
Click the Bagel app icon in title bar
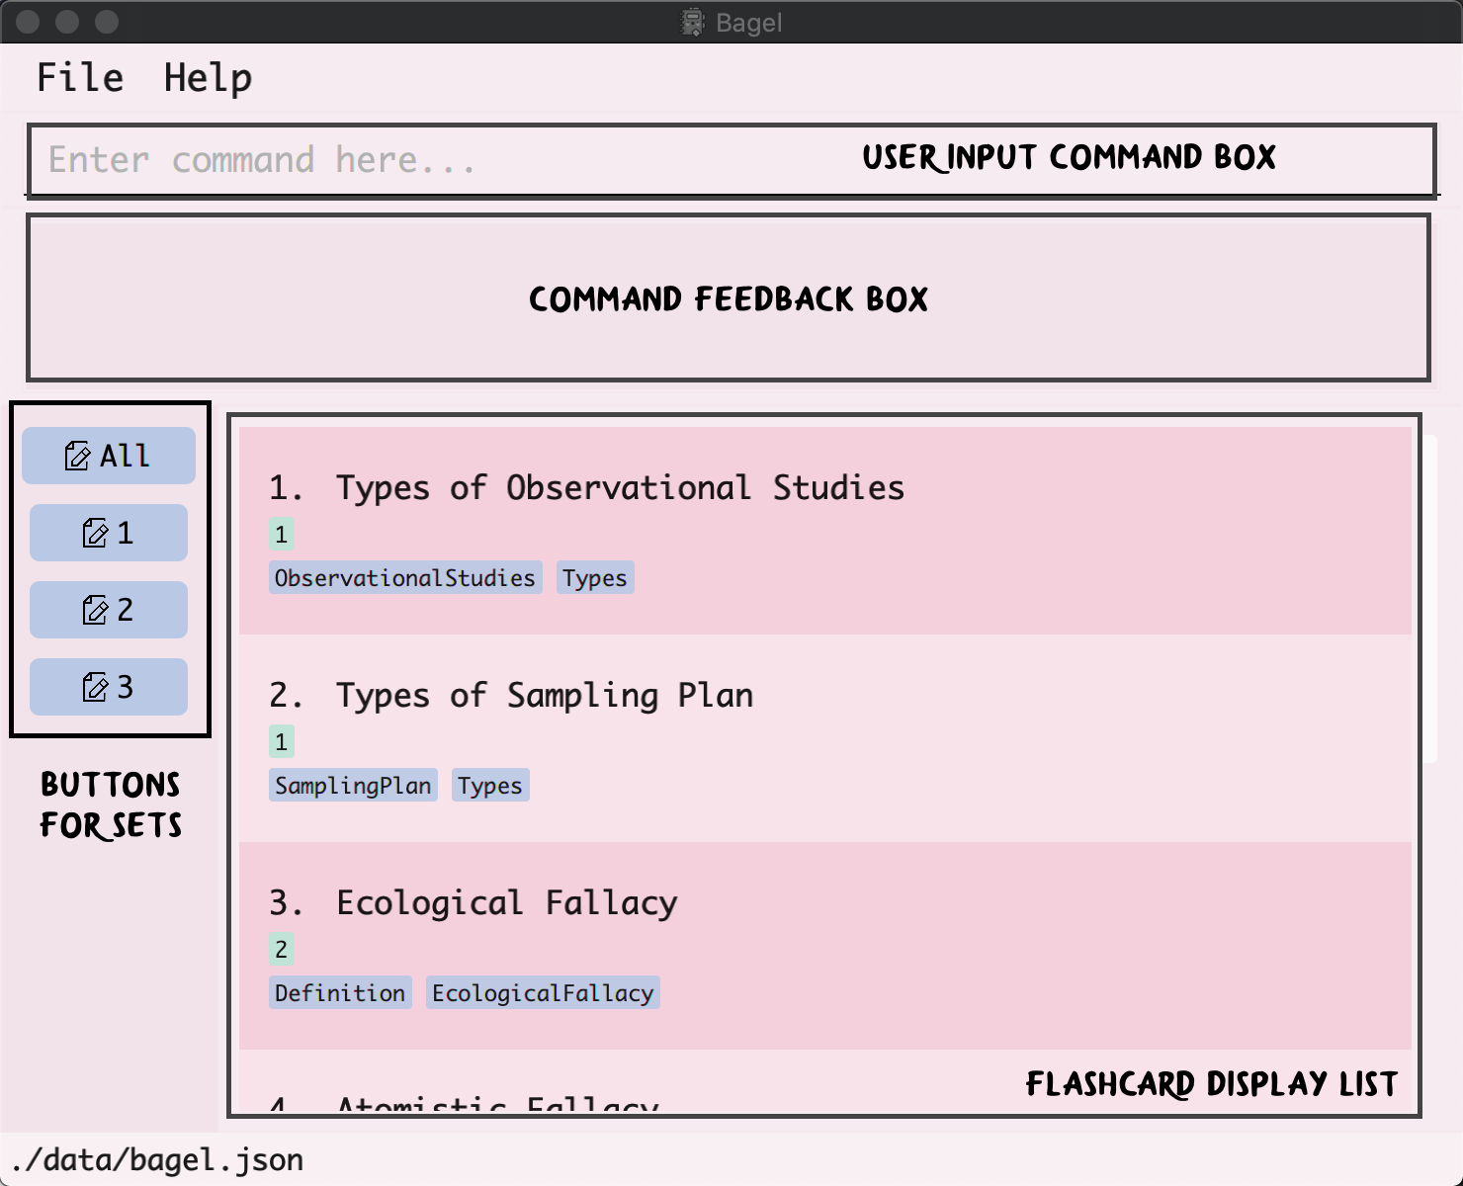pos(693,22)
